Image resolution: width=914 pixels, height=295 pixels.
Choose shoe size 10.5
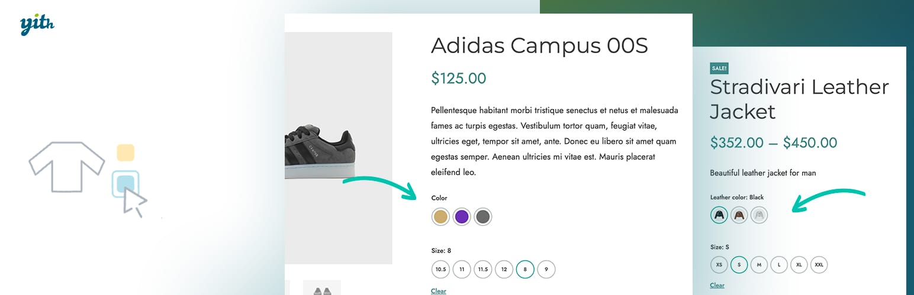[x=440, y=270]
